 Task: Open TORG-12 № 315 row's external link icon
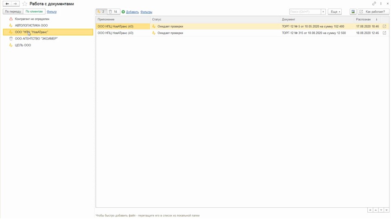point(384,33)
